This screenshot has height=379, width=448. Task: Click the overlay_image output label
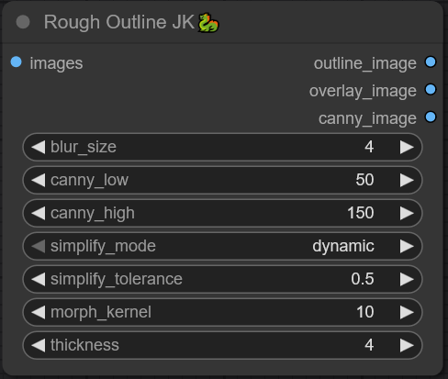point(363,91)
